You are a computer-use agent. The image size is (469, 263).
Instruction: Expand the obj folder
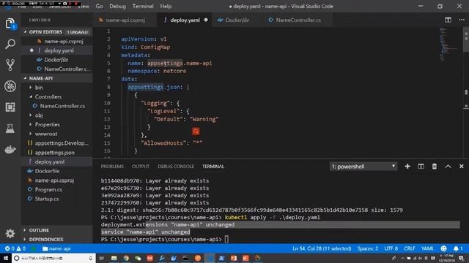click(31, 115)
